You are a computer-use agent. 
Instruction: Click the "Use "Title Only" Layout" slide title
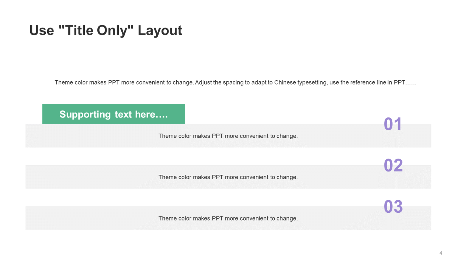(x=105, y=30)
